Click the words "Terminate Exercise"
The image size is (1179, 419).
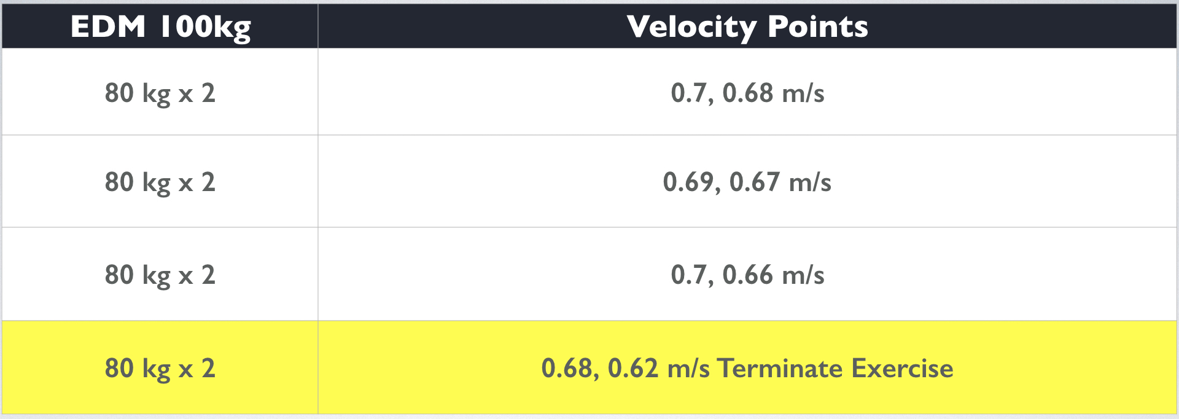[835, 368]
